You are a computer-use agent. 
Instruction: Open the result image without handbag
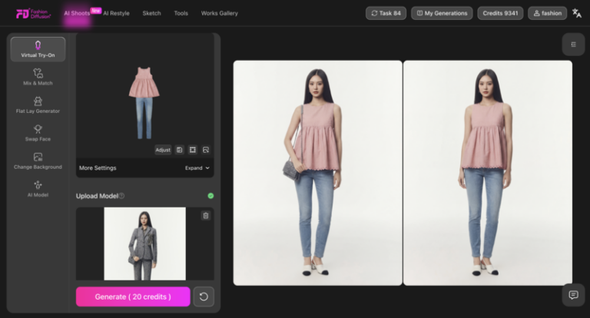[x=488, y=173]
